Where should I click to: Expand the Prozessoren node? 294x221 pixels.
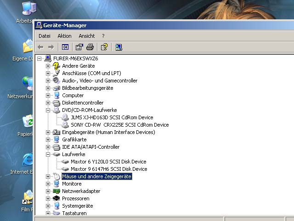pos(48,198)
